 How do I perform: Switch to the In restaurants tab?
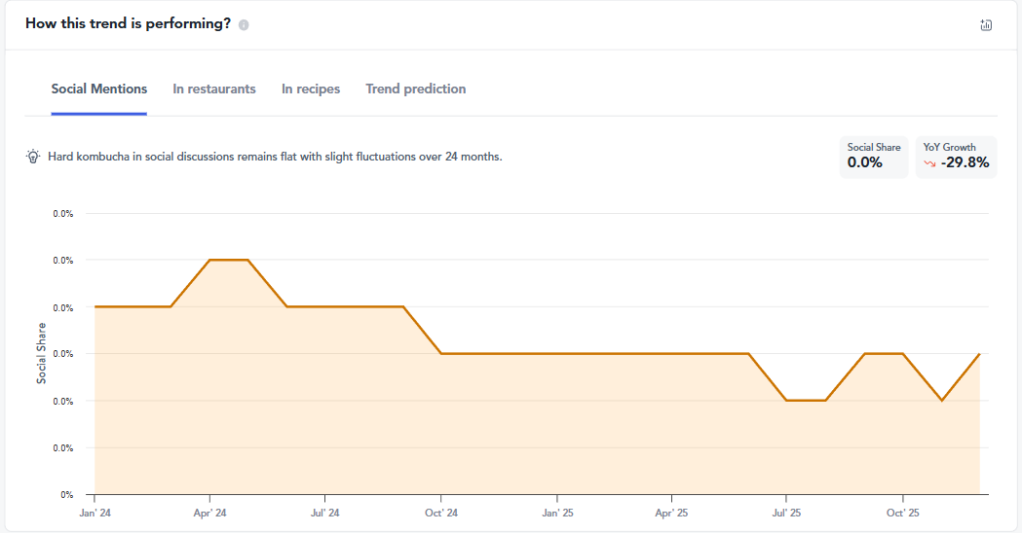(x=213, y=89)
